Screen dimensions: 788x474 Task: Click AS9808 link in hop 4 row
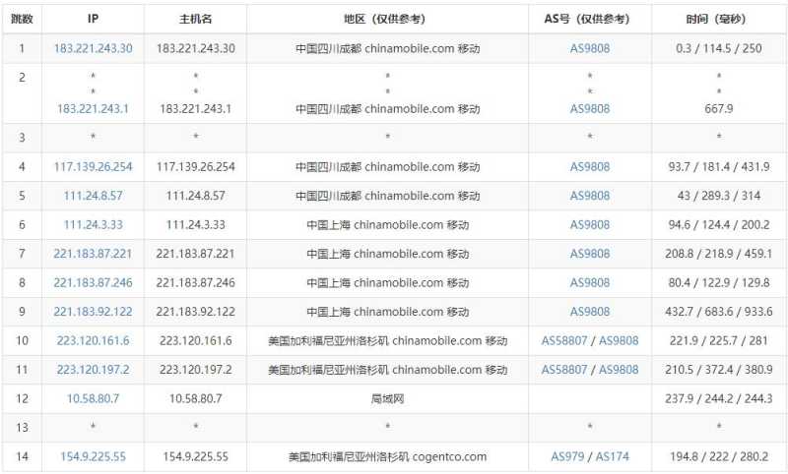590,166
